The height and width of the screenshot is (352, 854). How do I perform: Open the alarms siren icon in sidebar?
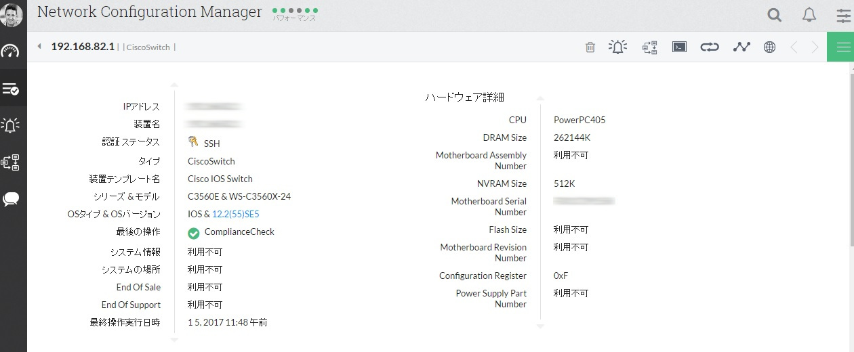coord(11,125)
